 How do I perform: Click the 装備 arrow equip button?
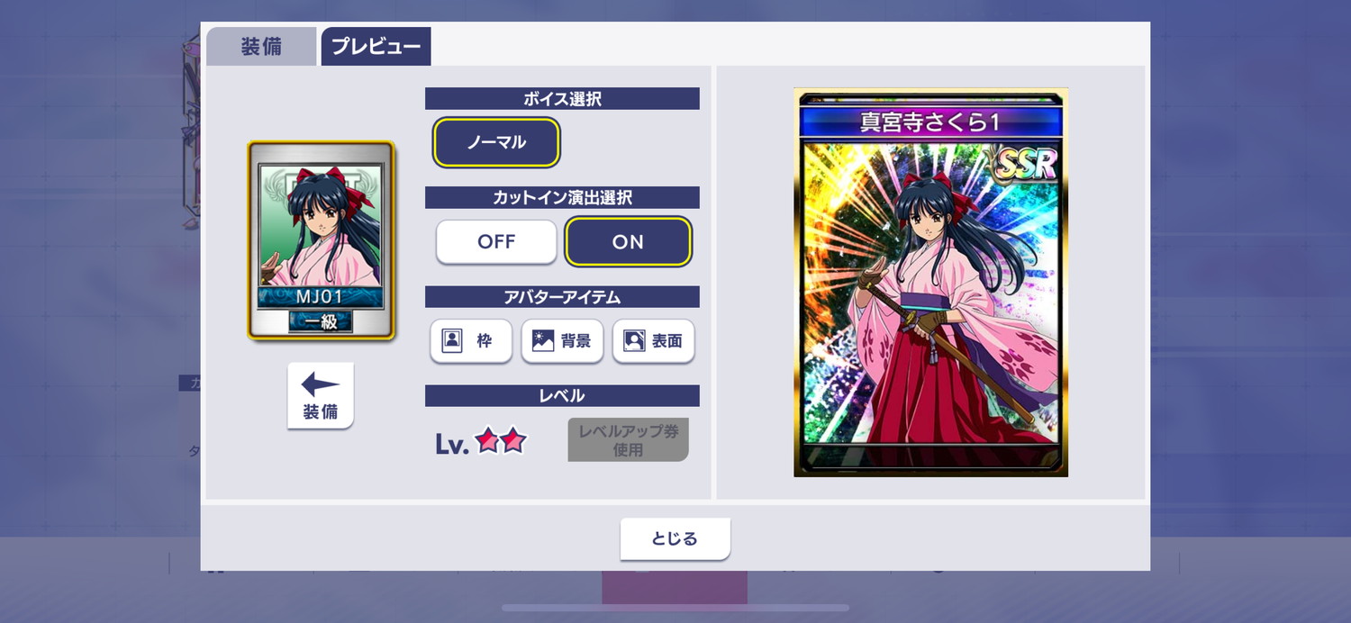pyautogui.click(x=321, y=396)
